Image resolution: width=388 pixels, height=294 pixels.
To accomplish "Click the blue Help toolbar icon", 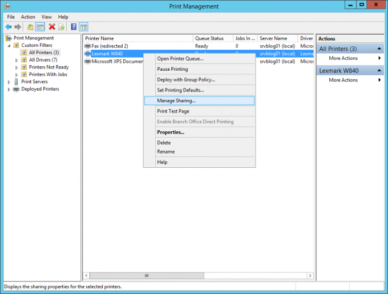I will (74, 27).
